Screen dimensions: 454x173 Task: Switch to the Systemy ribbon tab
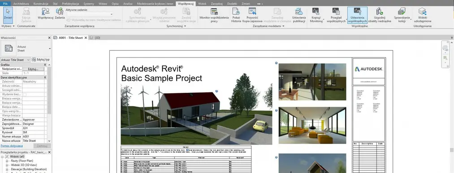point(89,4)
